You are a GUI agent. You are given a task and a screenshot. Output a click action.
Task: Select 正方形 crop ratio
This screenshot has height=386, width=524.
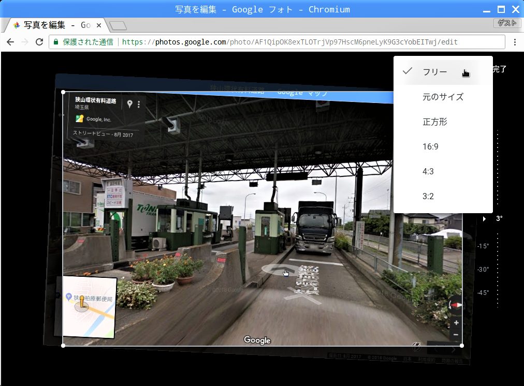443,122
